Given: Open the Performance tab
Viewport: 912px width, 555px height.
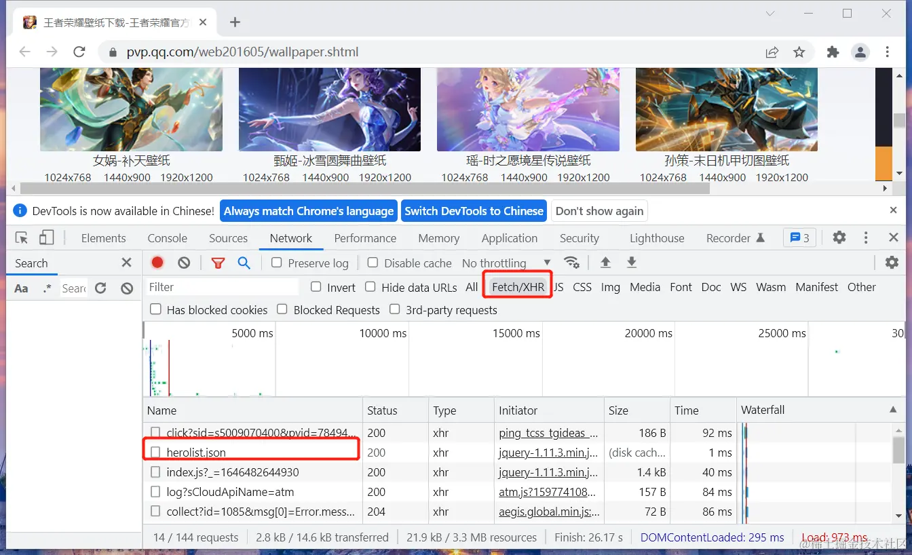Looking at the screenshot, I should [x=365, y=238].
